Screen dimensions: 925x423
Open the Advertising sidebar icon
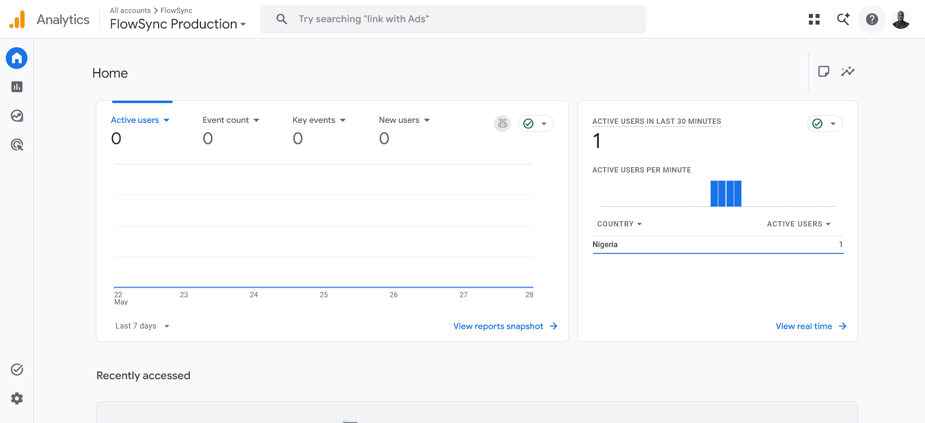[x=17, y=145]
